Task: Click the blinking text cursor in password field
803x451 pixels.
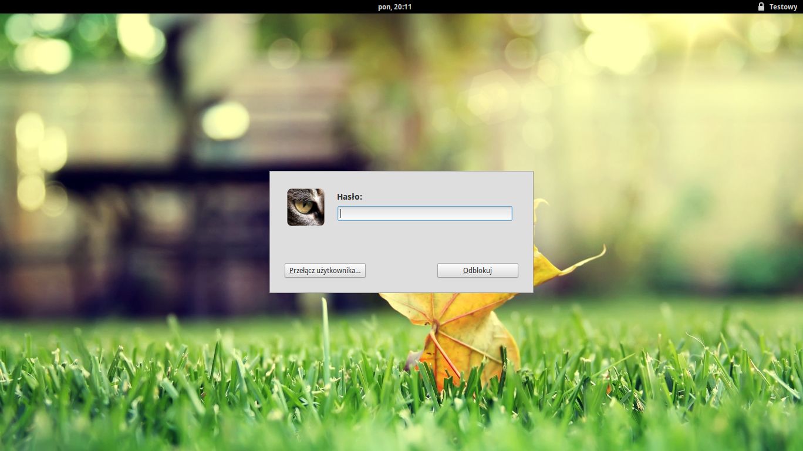Action: [340, 214]
